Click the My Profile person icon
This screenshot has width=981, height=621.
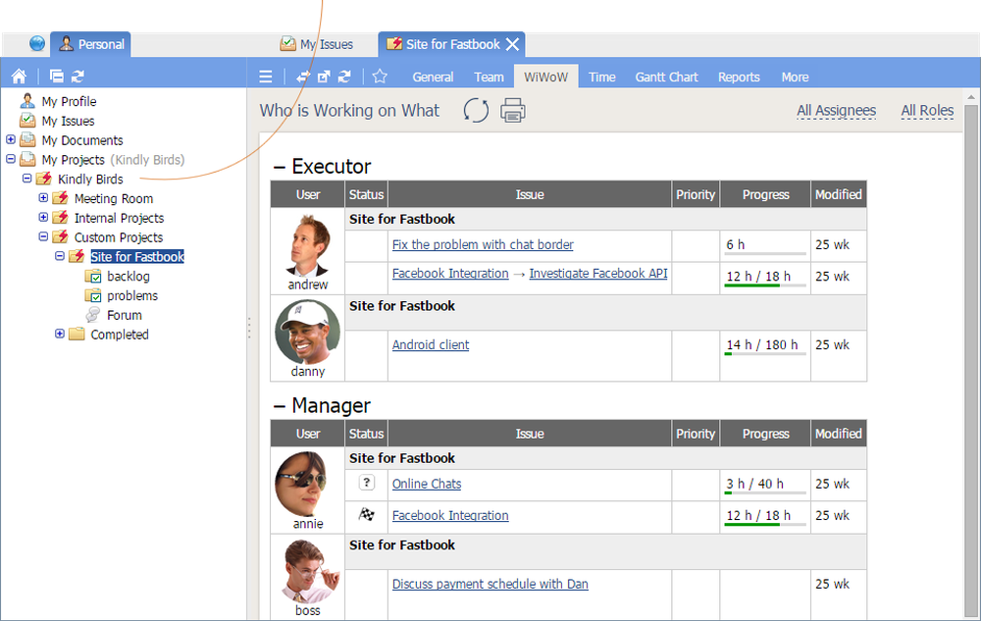click(26, 101)
